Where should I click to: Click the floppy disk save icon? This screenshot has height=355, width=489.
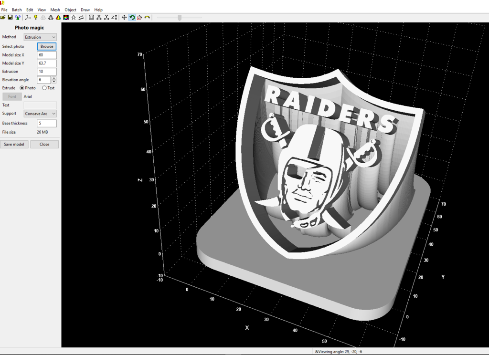click(x=11, y=18)
